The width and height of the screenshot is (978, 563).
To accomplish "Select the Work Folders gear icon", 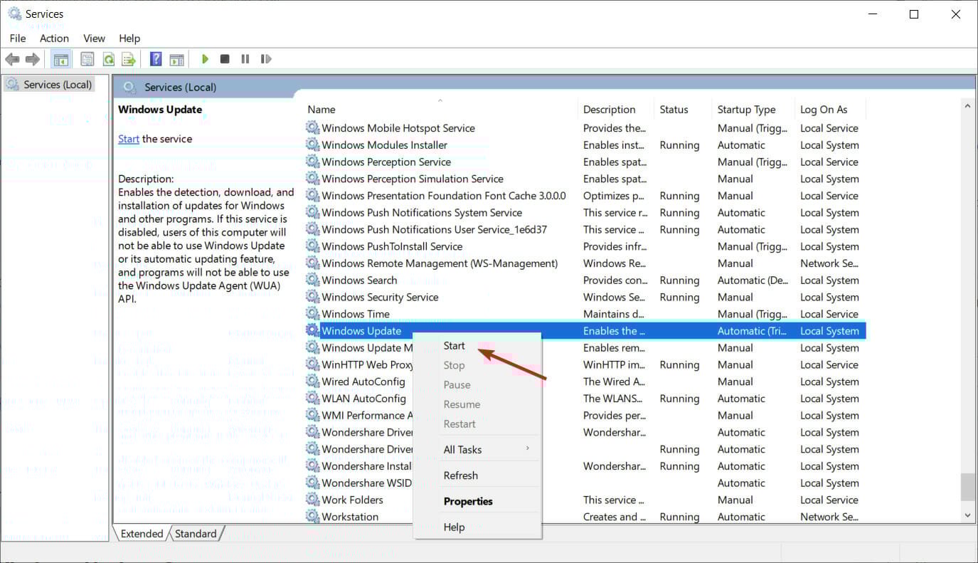I will point(312,500).
